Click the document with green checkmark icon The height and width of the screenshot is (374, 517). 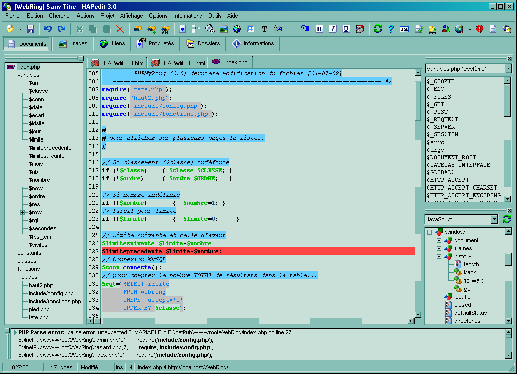click(x=419, y=29)
